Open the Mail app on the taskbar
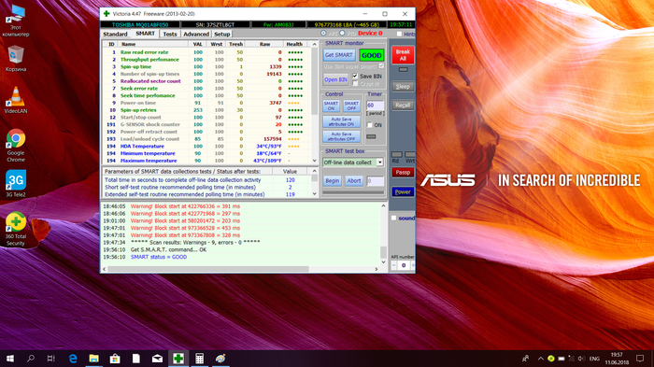Screen dimensions: 654x367 157,359
